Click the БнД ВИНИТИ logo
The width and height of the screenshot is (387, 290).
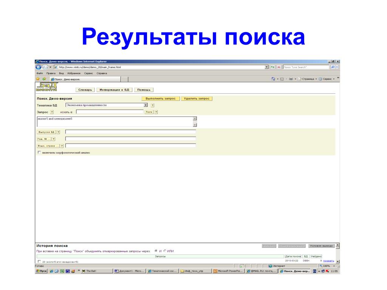[47, 87]
